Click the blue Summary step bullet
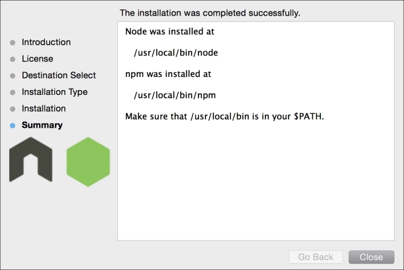 pos(13,125)
